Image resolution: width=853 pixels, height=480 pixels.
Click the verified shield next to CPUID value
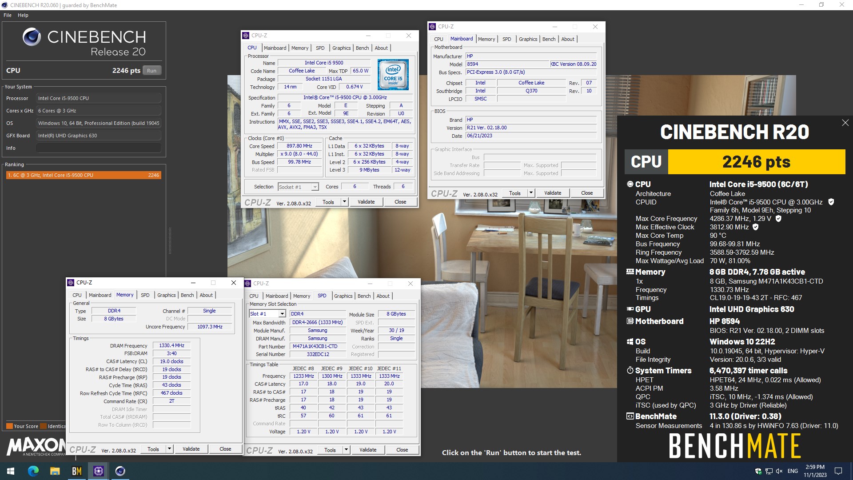pos(831,202)
